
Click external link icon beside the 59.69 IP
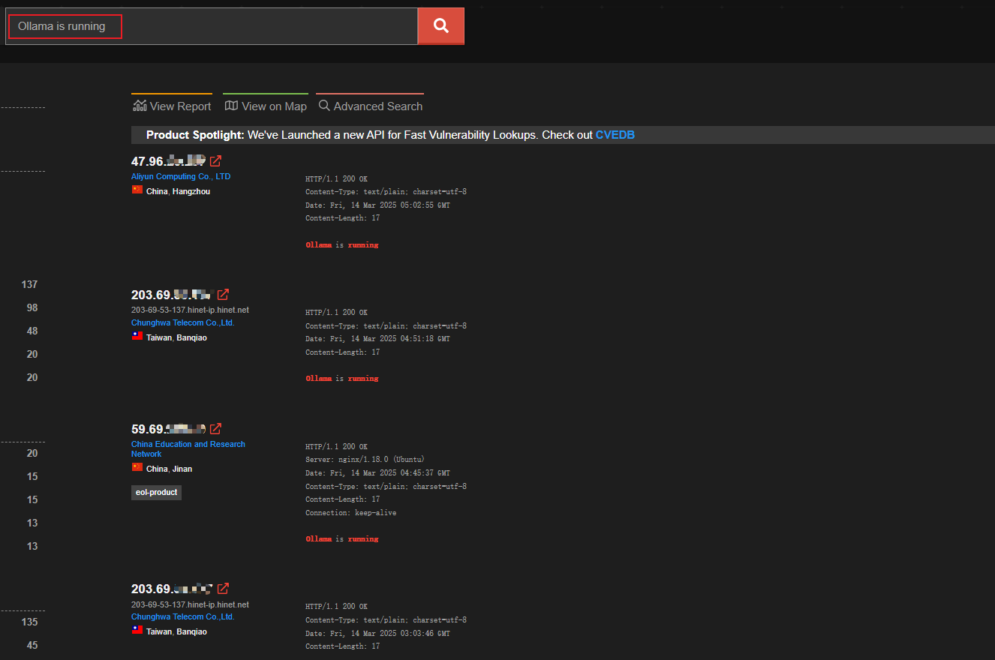tap(215, 429)
